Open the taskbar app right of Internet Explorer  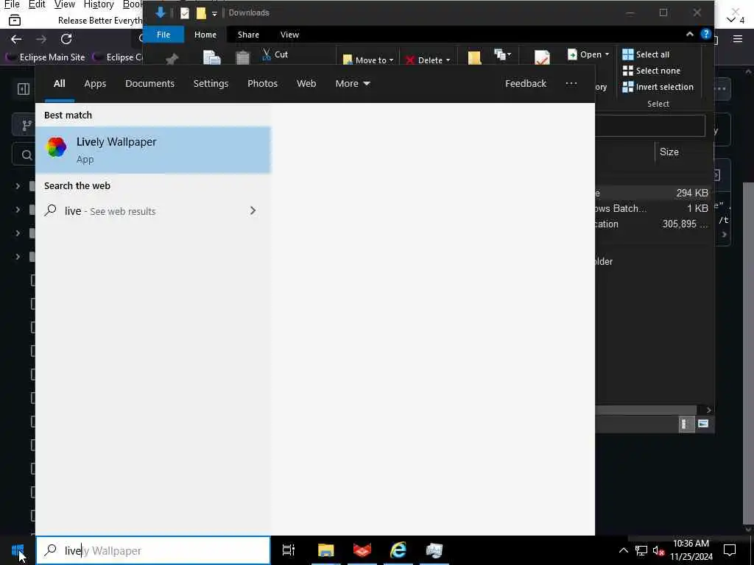pyautogui.click(x=434, y=550)
